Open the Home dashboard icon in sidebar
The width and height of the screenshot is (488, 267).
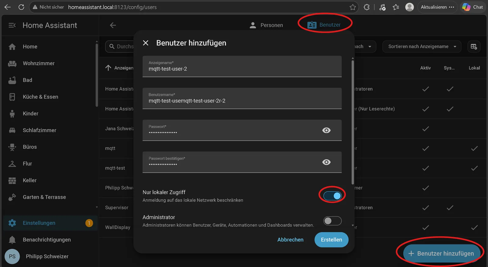12,47
